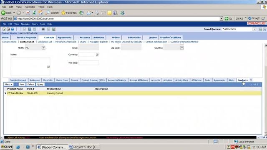Viewport: 267px width, 150px height.
Task: Expand the Saved Queries dropdown
Action: pyautogui.click(x=254, y=29)
